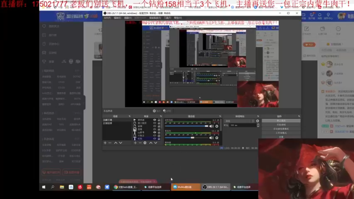Select the first scene in Scenes list
Viewport: 354px width, 199px height.
click(x=117, y=120)
